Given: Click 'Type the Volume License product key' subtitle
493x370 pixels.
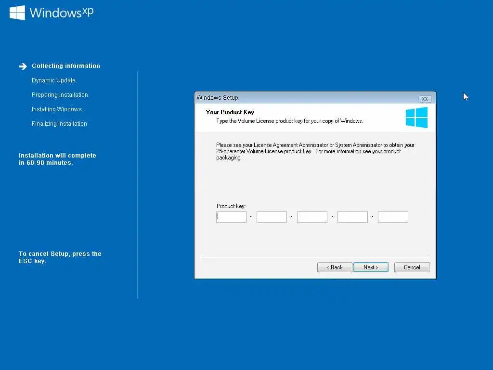Looking at the screenshot, I should [289, 121].
